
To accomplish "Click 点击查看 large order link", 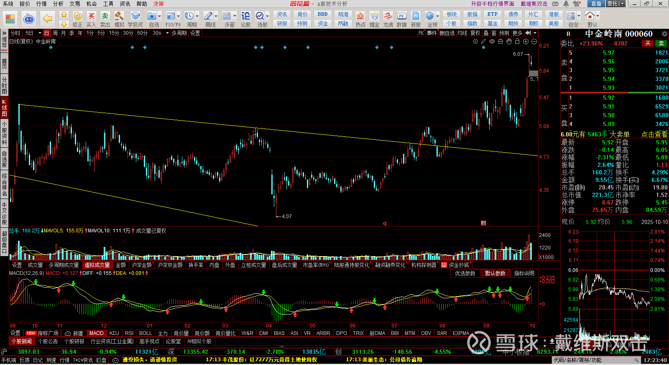I will (654, 134).
